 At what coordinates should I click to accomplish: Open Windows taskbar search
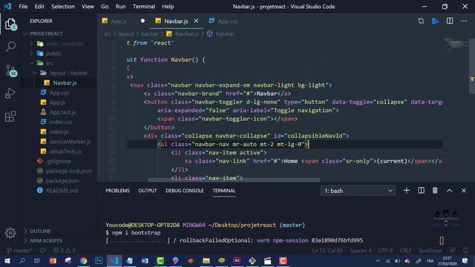(22, 260)
